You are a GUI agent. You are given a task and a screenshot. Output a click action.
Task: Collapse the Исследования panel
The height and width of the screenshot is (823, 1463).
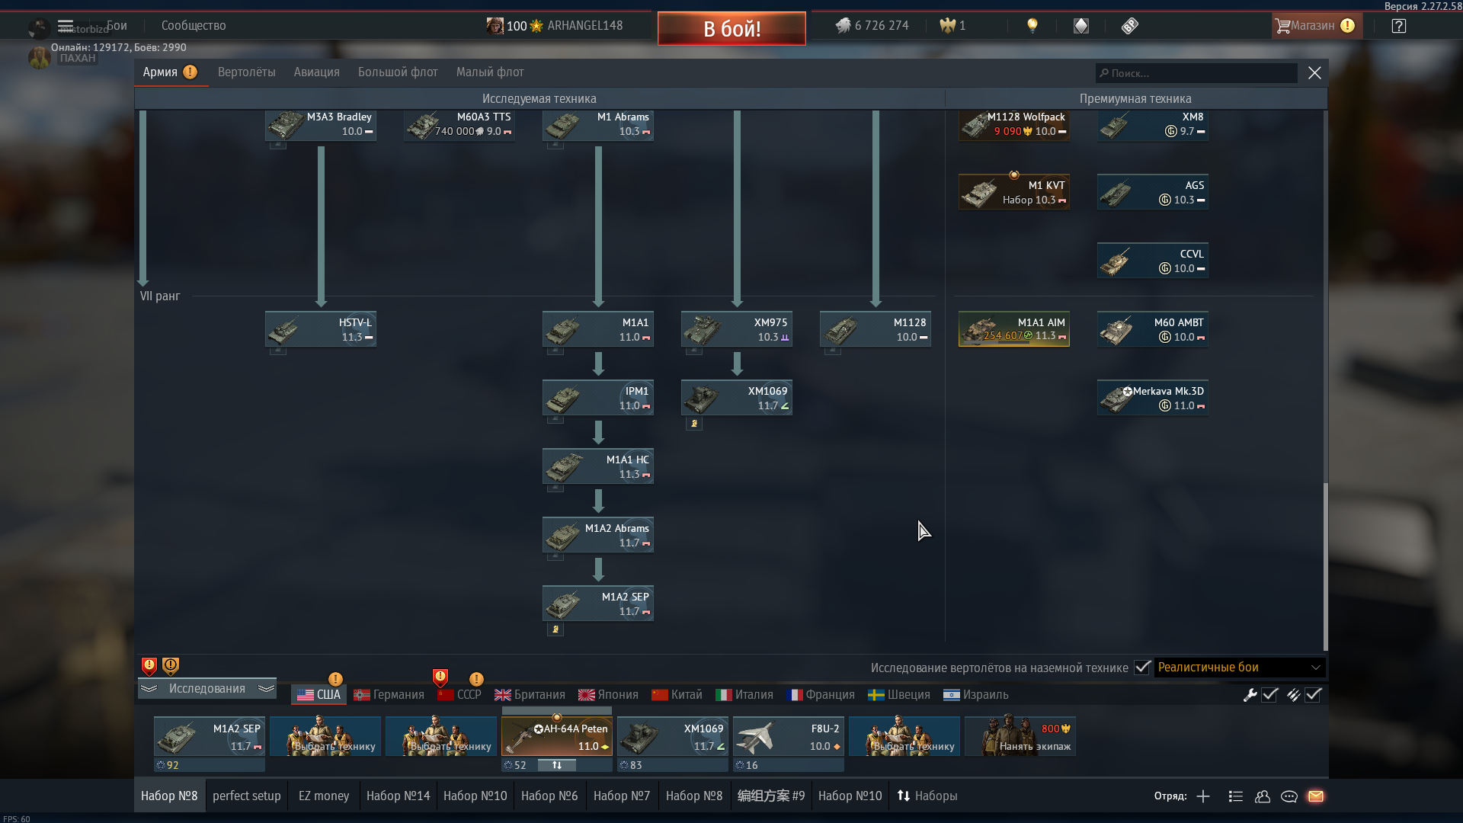pyautogui.click(x=207, y=688)
